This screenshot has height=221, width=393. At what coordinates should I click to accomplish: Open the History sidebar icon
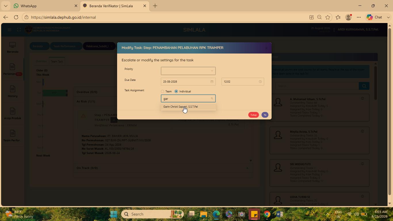pyautogui.click(x=12, y=91)
